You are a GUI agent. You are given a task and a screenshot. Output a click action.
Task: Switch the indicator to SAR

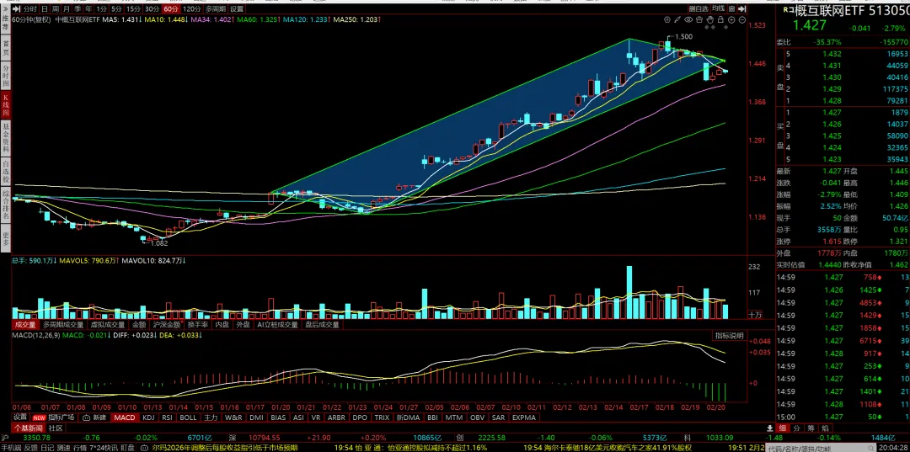point(499,417)
